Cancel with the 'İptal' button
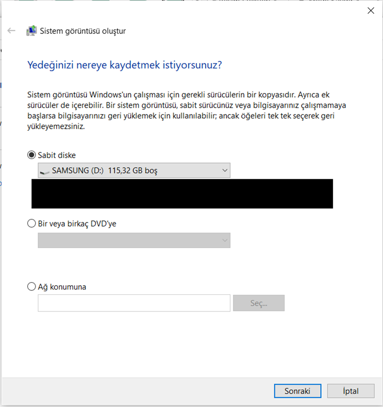This screenshot has width=383, height=407. (x=351, y=391)
